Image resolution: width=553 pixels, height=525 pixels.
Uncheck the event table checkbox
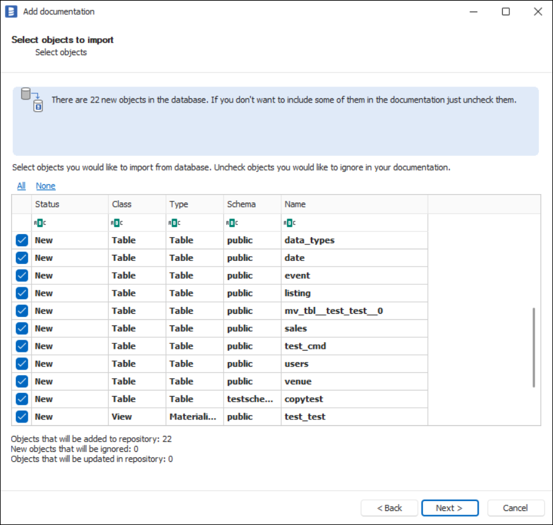click(x=22, y=276)
